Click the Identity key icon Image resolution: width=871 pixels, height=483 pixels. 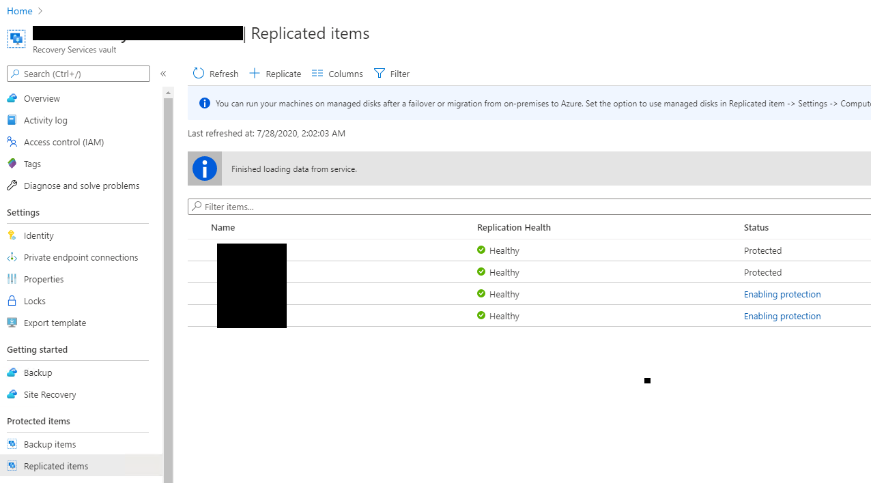pyautogui.click(x=12, y=236)
